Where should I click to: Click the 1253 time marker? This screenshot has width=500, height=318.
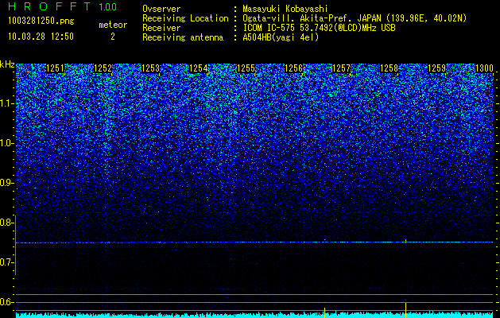coord(150,68)
